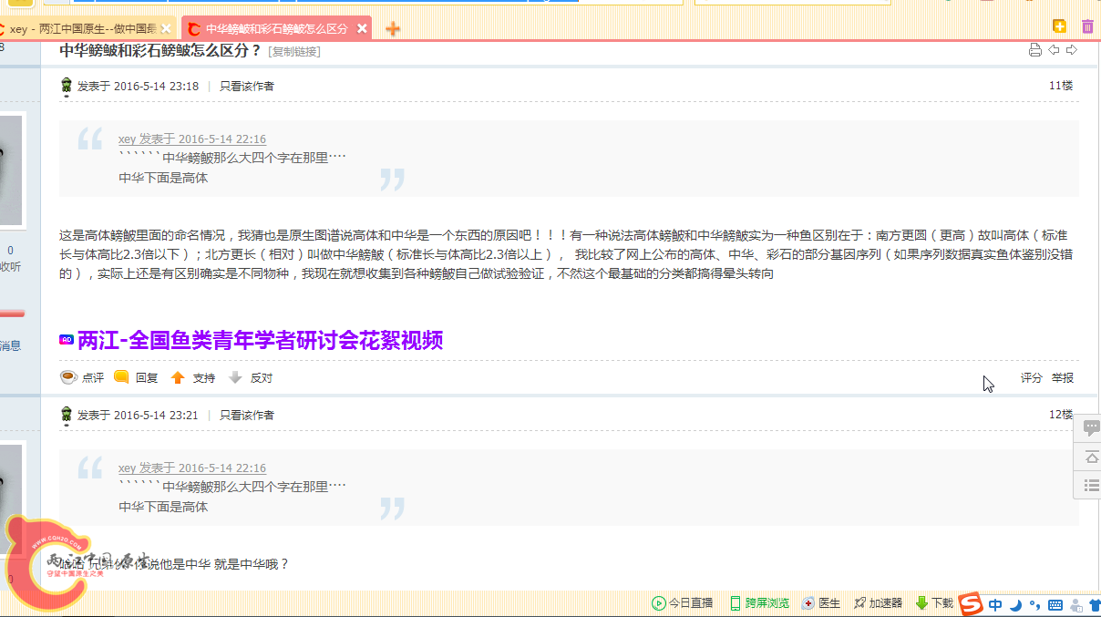Viewport: 1101px width, 617px height.
Task: Click the Sogou user account icon
Action: click(1076, 604)
